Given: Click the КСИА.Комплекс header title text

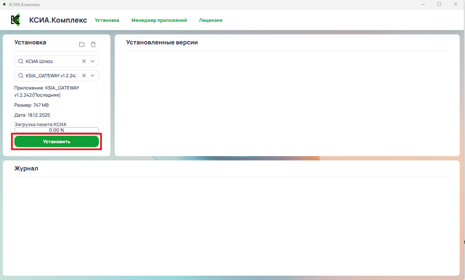Looking at the screenshot, I should tap(58, 20).
